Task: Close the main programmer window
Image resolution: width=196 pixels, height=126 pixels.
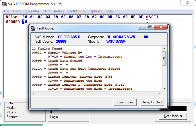Action: [188, 3]
